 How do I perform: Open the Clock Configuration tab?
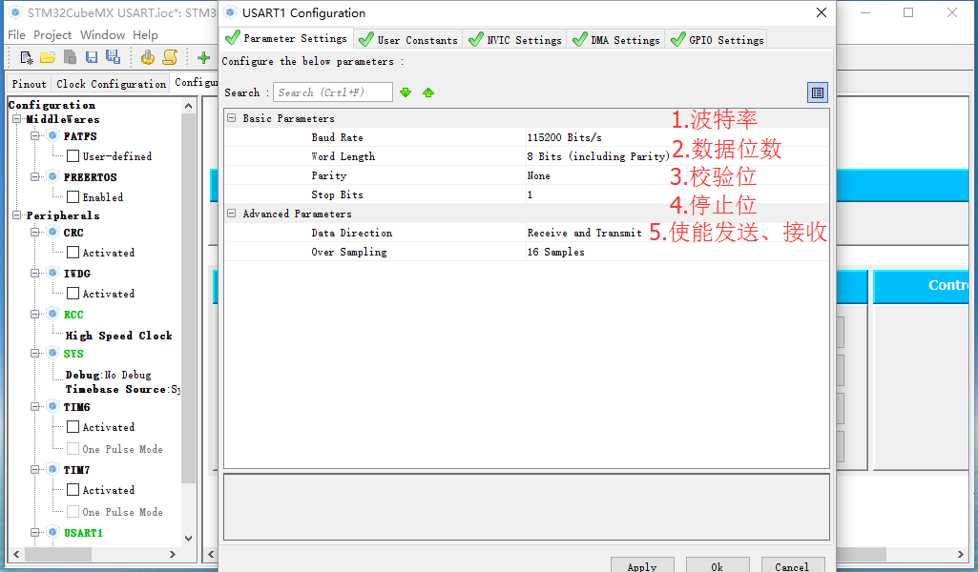point(111,84)
